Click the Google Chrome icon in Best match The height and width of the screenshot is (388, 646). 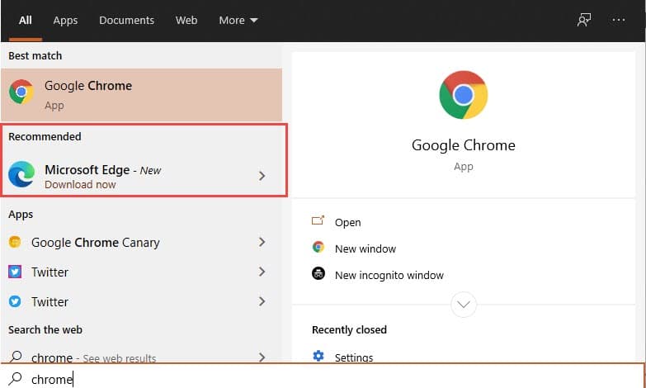click(21, 92)
